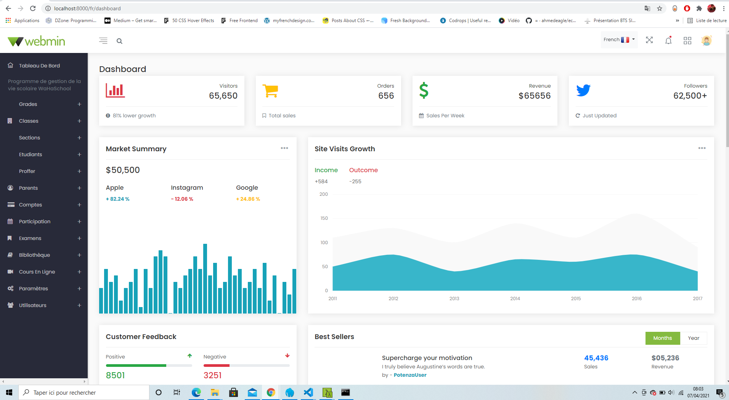Open Visual Studio Code from taskbar
Image resolution: width=729 pixels, height=400 pixels.
pos(308,392)
